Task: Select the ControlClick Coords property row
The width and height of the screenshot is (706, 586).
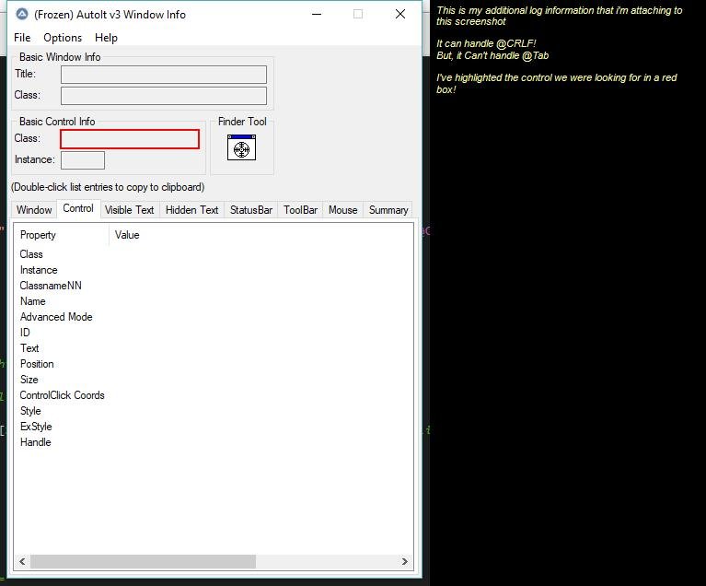Action: click(214, 395)
